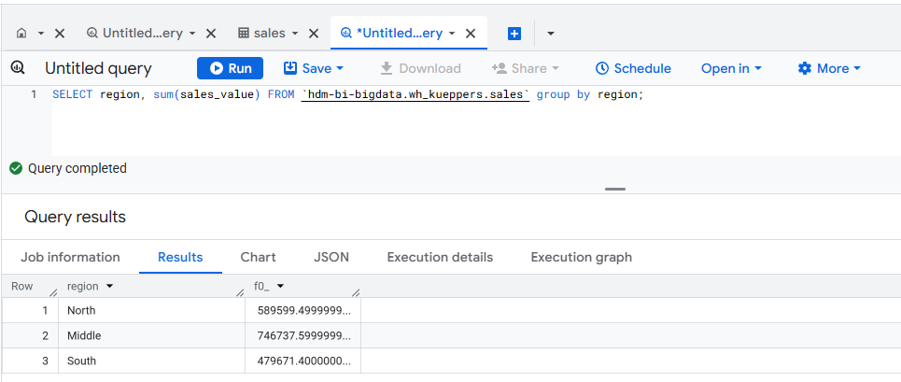Click the Untitled query title
Viewport: 901px width, 382px height.
(98, 68)
